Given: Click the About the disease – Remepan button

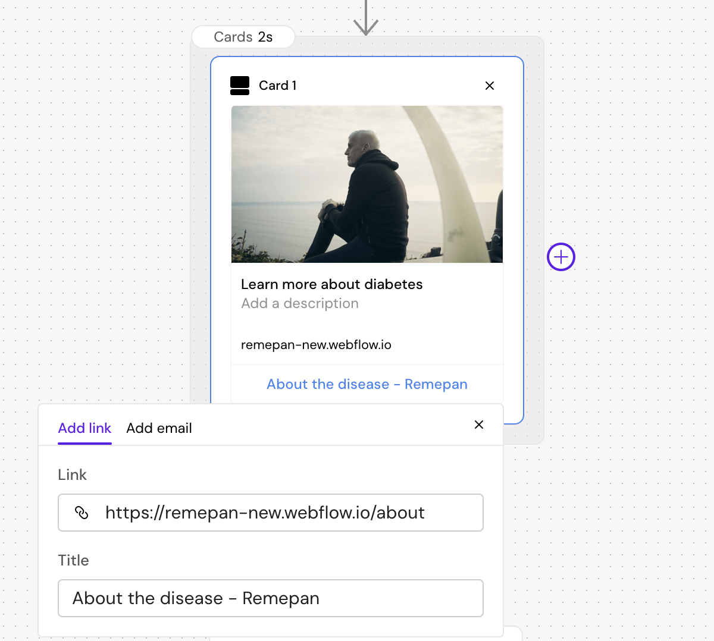Looking at the screenshot, I should [x=367, y=384].
